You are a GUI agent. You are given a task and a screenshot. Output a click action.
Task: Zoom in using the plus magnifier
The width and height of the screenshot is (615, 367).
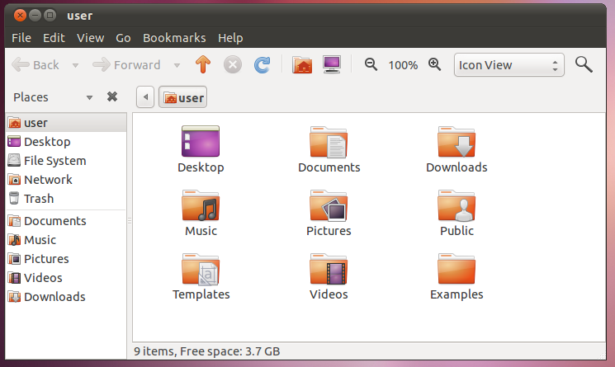click(435, 65)
